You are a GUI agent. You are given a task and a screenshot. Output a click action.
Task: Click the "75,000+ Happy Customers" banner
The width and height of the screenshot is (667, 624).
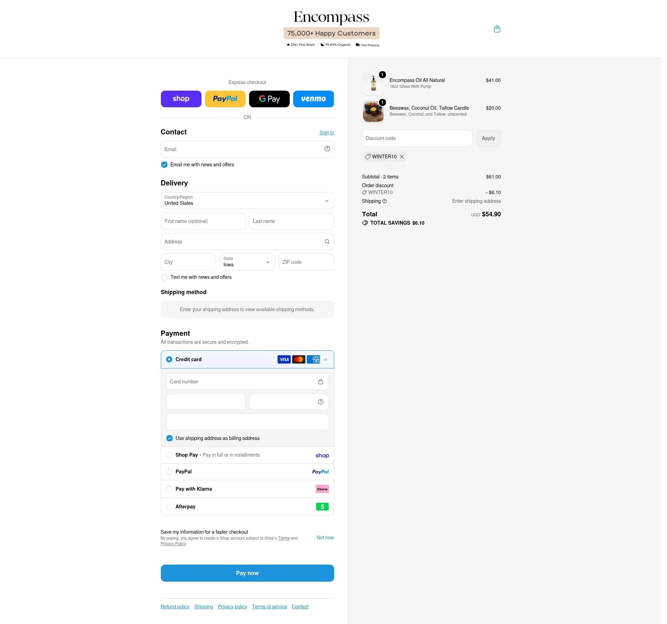coord(331,33)
